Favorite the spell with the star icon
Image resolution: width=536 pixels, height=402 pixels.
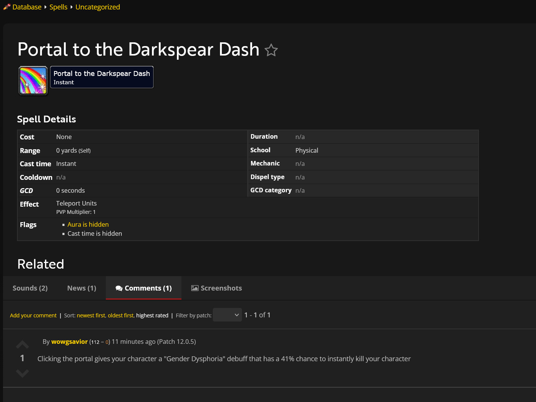(271, 50)
